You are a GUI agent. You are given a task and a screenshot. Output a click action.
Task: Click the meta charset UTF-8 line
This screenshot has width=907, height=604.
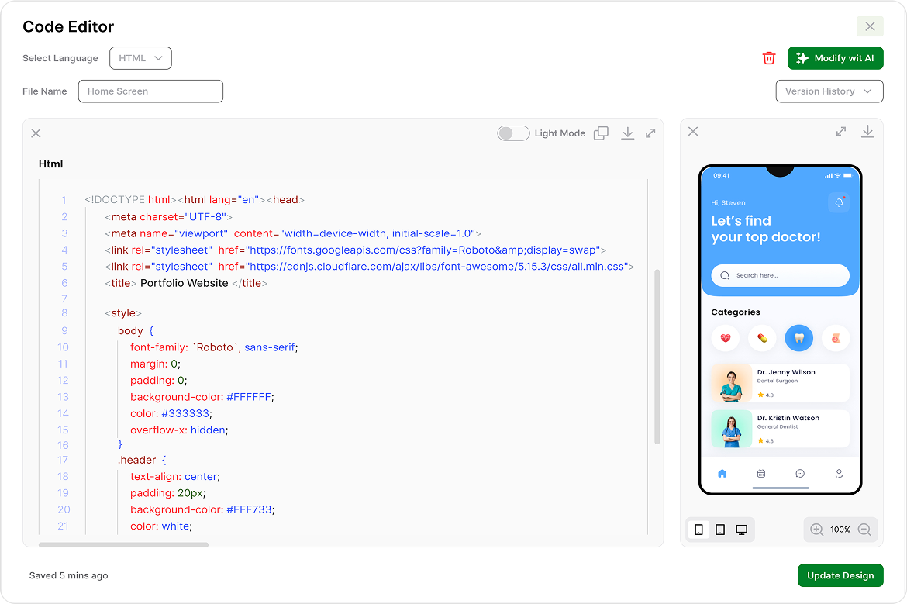tap(169, 217)
